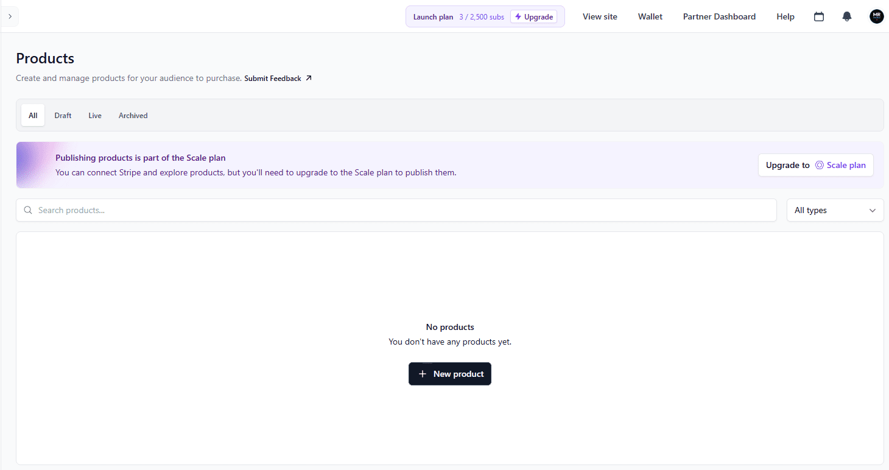
Task: Go to Wallet page
Action: click(x=650, y=16)
